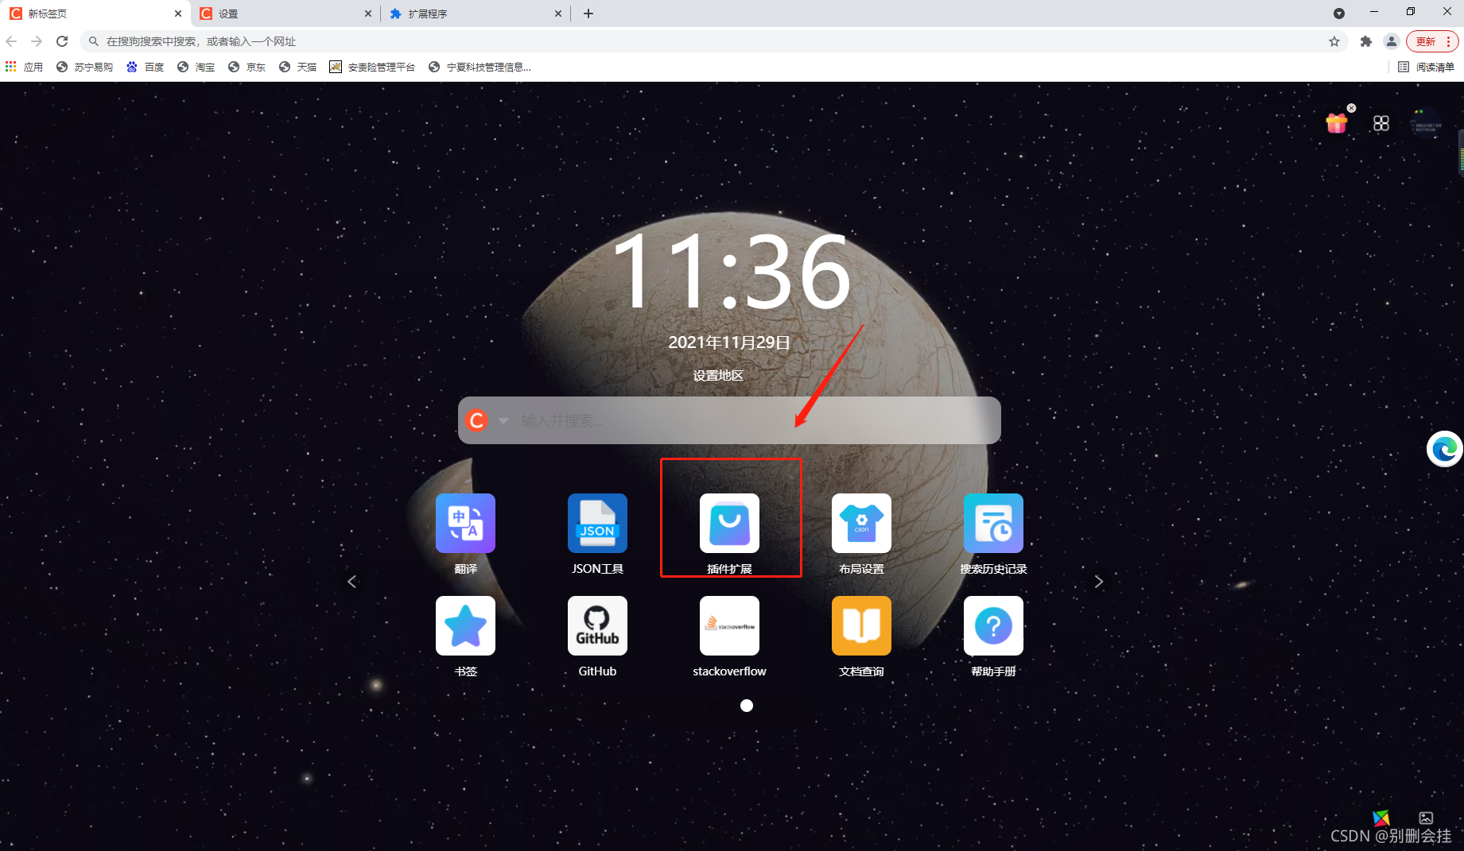This screenshot has height=851, width=1464.
Task: Open the user avatar next to grid icon
Action: pos(1426,123)
